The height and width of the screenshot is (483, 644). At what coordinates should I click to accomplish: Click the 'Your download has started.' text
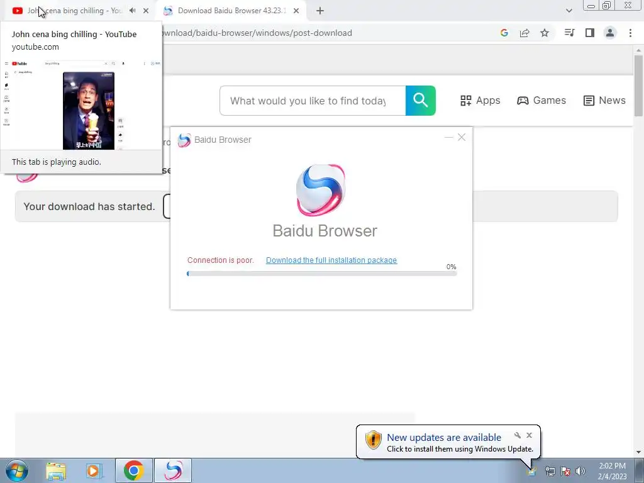[x=89, y=206]
